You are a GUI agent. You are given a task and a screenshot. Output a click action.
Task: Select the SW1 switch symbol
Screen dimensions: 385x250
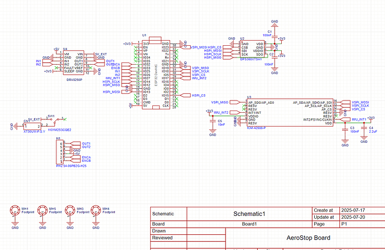click(x=54, y=119)
